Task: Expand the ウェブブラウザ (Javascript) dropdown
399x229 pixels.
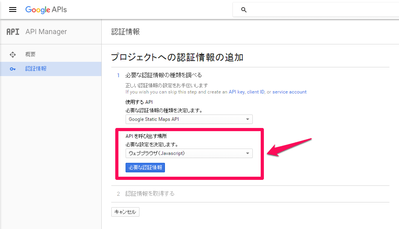Action: 189,153
